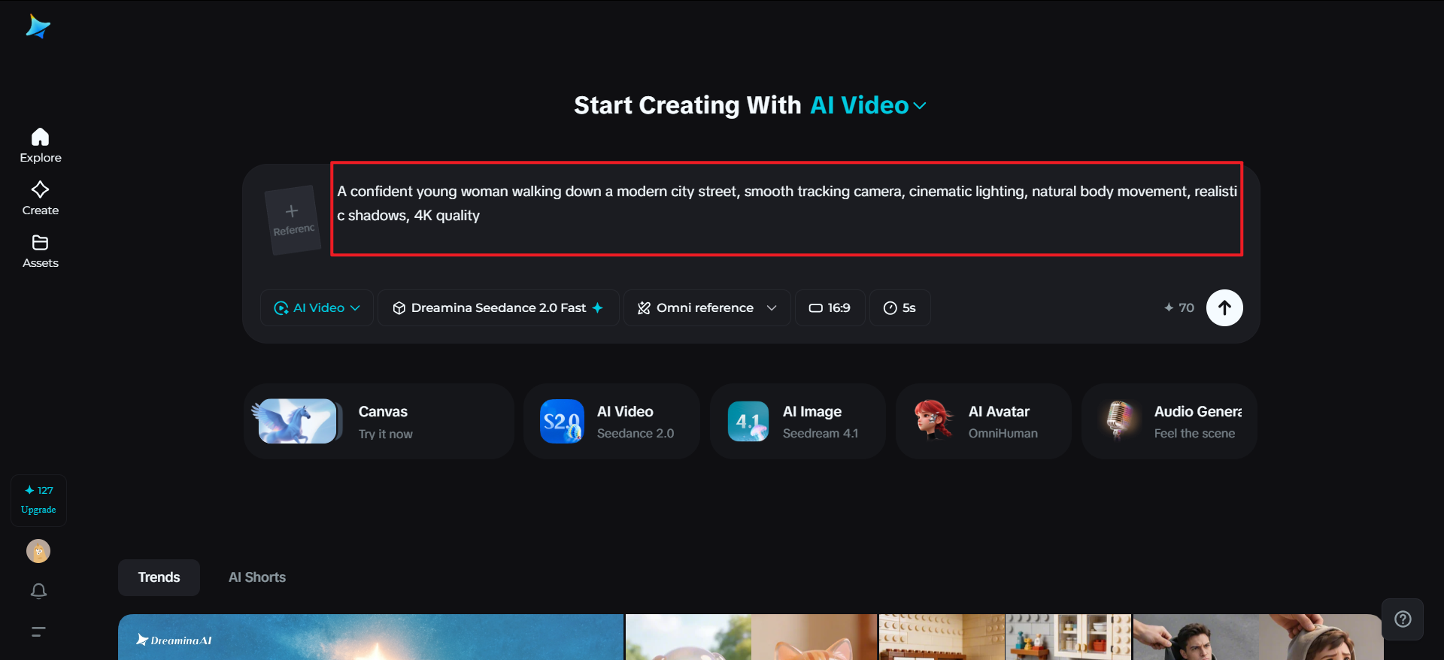Click the 70 credits cost indicator
This screenshot has width=1444, height=660.
click(1179, 307)
